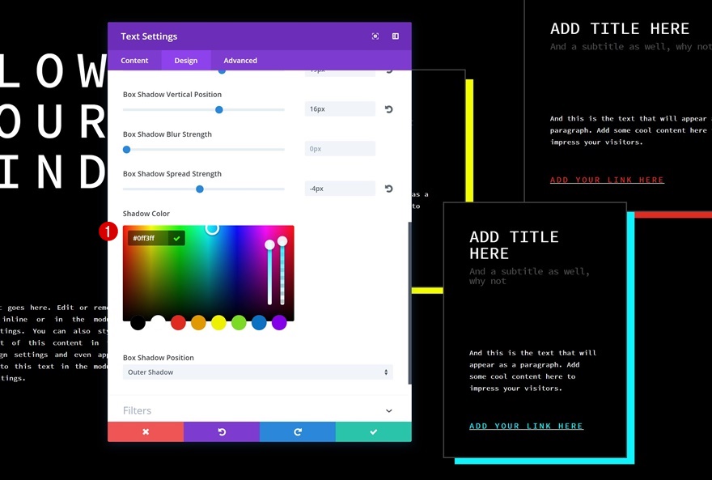Click the blue redo button
The image size is (712, 480).
pyautogui.click(x=298, y=432)
